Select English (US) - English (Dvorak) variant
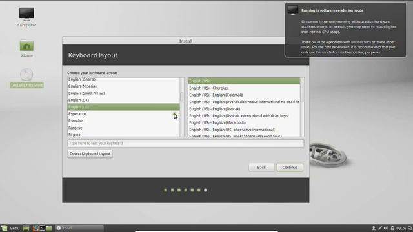The height and width of the screenshot is (232, 413). click(244, 109)
